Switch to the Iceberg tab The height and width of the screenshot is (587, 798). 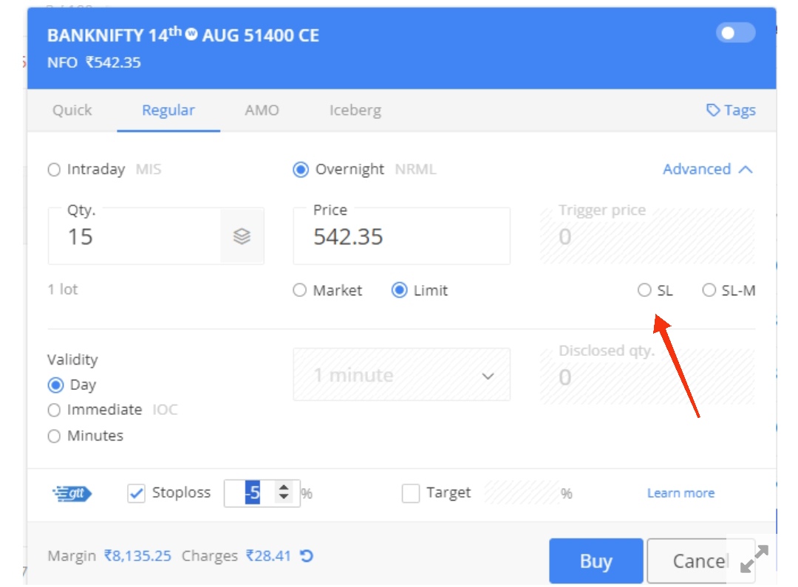click(x=355, y=110)
